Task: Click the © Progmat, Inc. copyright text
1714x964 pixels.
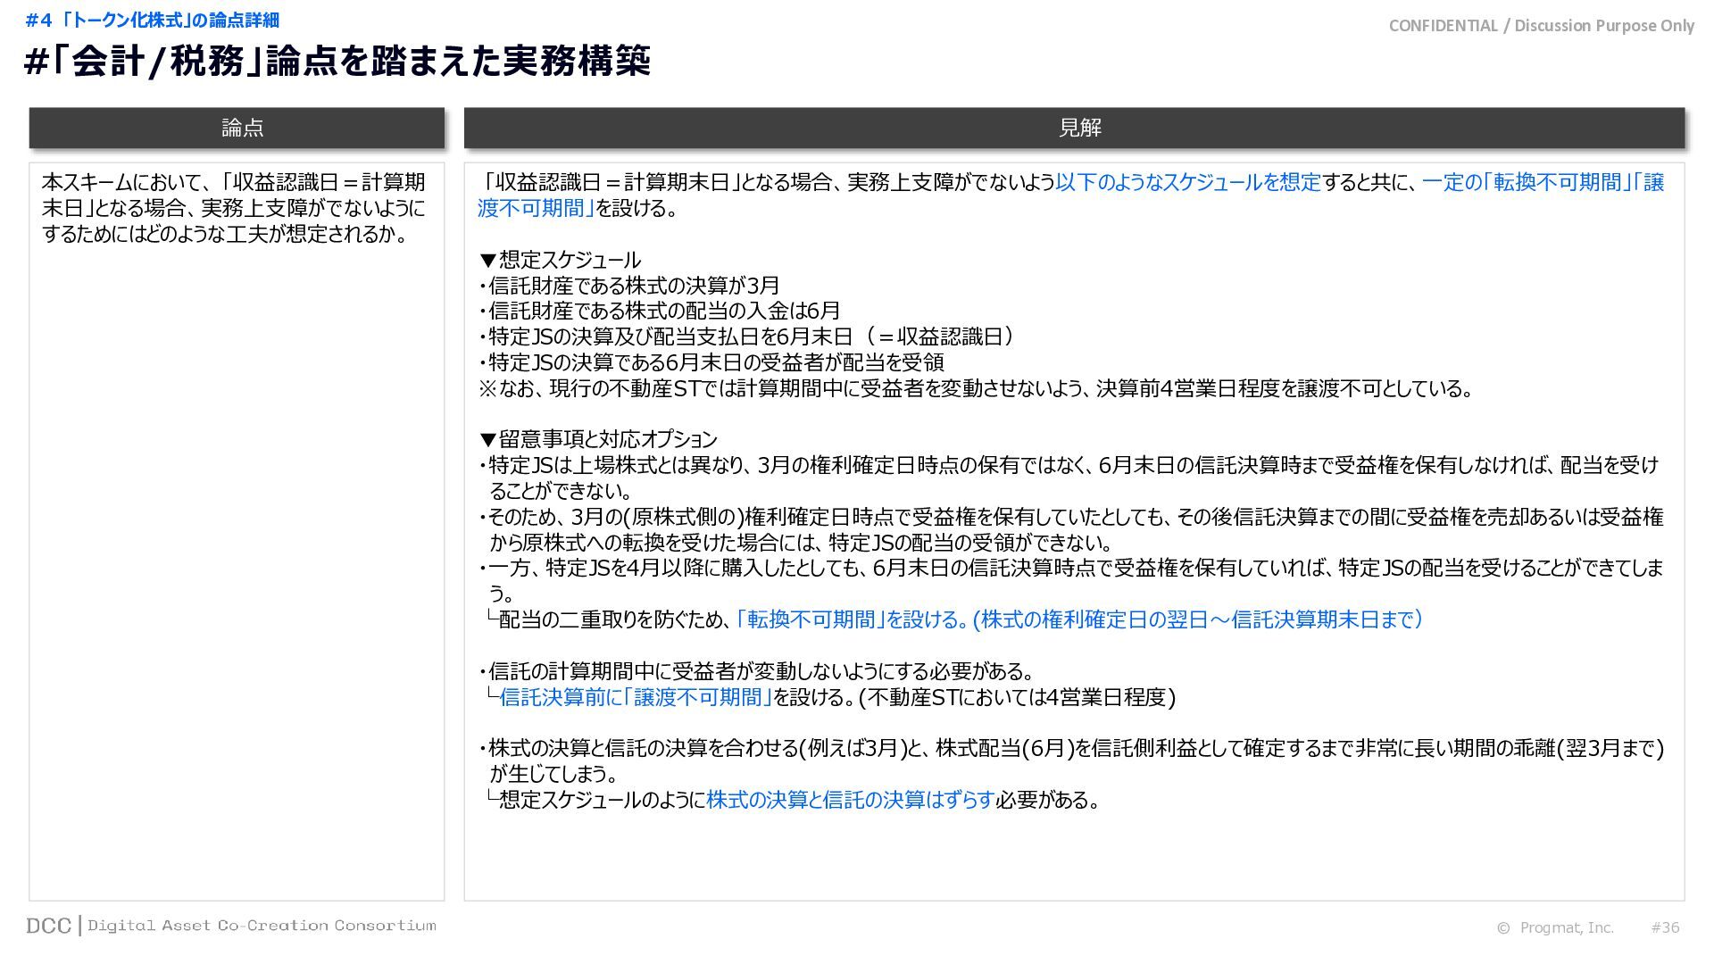Action: [x=1555, y=927]
